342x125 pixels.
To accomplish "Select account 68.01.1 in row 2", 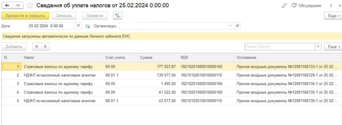I will 120,75.
